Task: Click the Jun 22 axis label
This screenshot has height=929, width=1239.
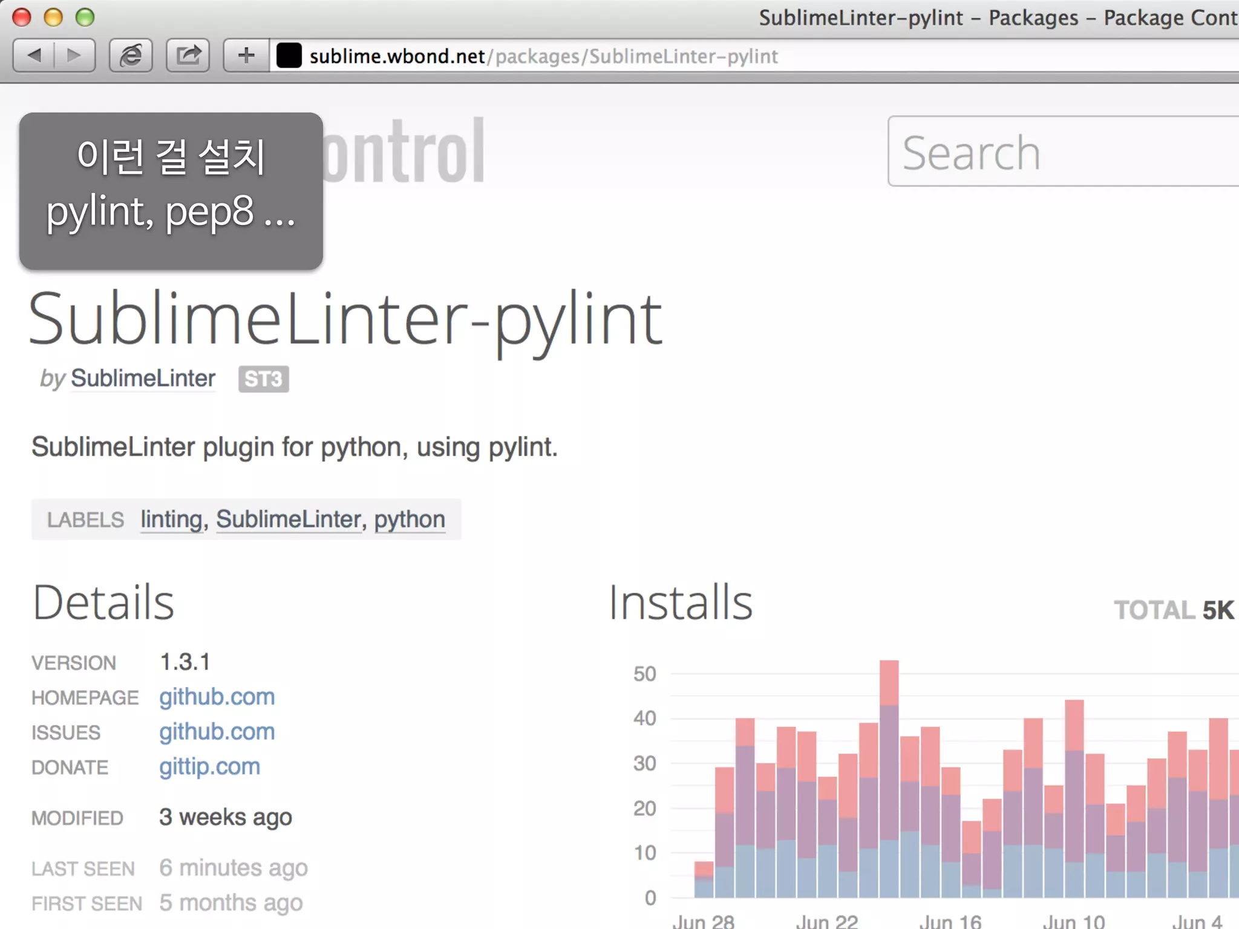Action: (827, 921)
